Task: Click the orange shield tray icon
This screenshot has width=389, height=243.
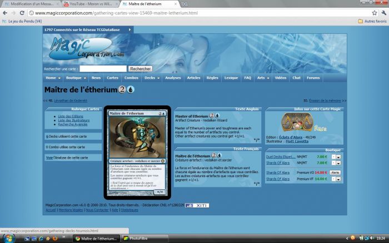Action: [353, 238]
